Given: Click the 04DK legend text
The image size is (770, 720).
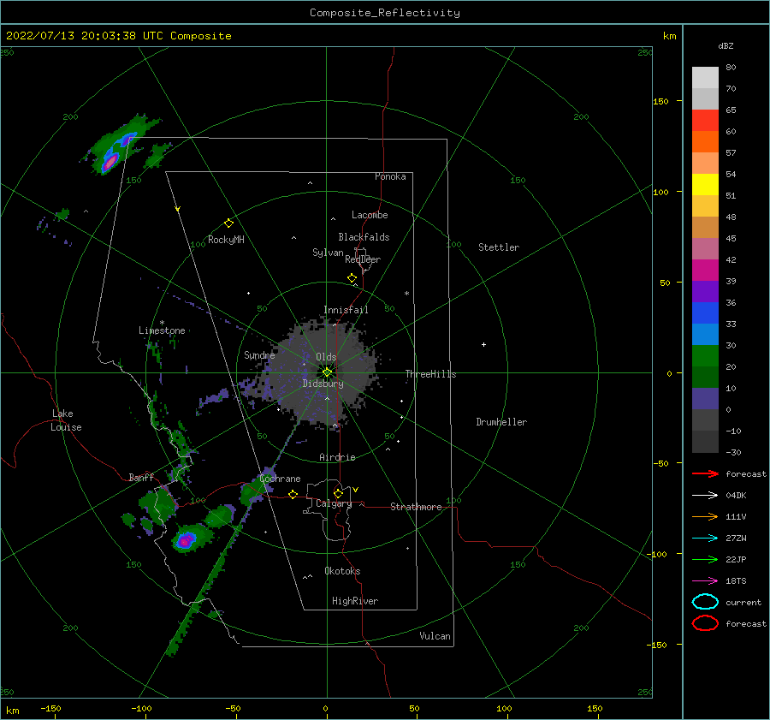Looking at the screenshot, I should (736, 495).
